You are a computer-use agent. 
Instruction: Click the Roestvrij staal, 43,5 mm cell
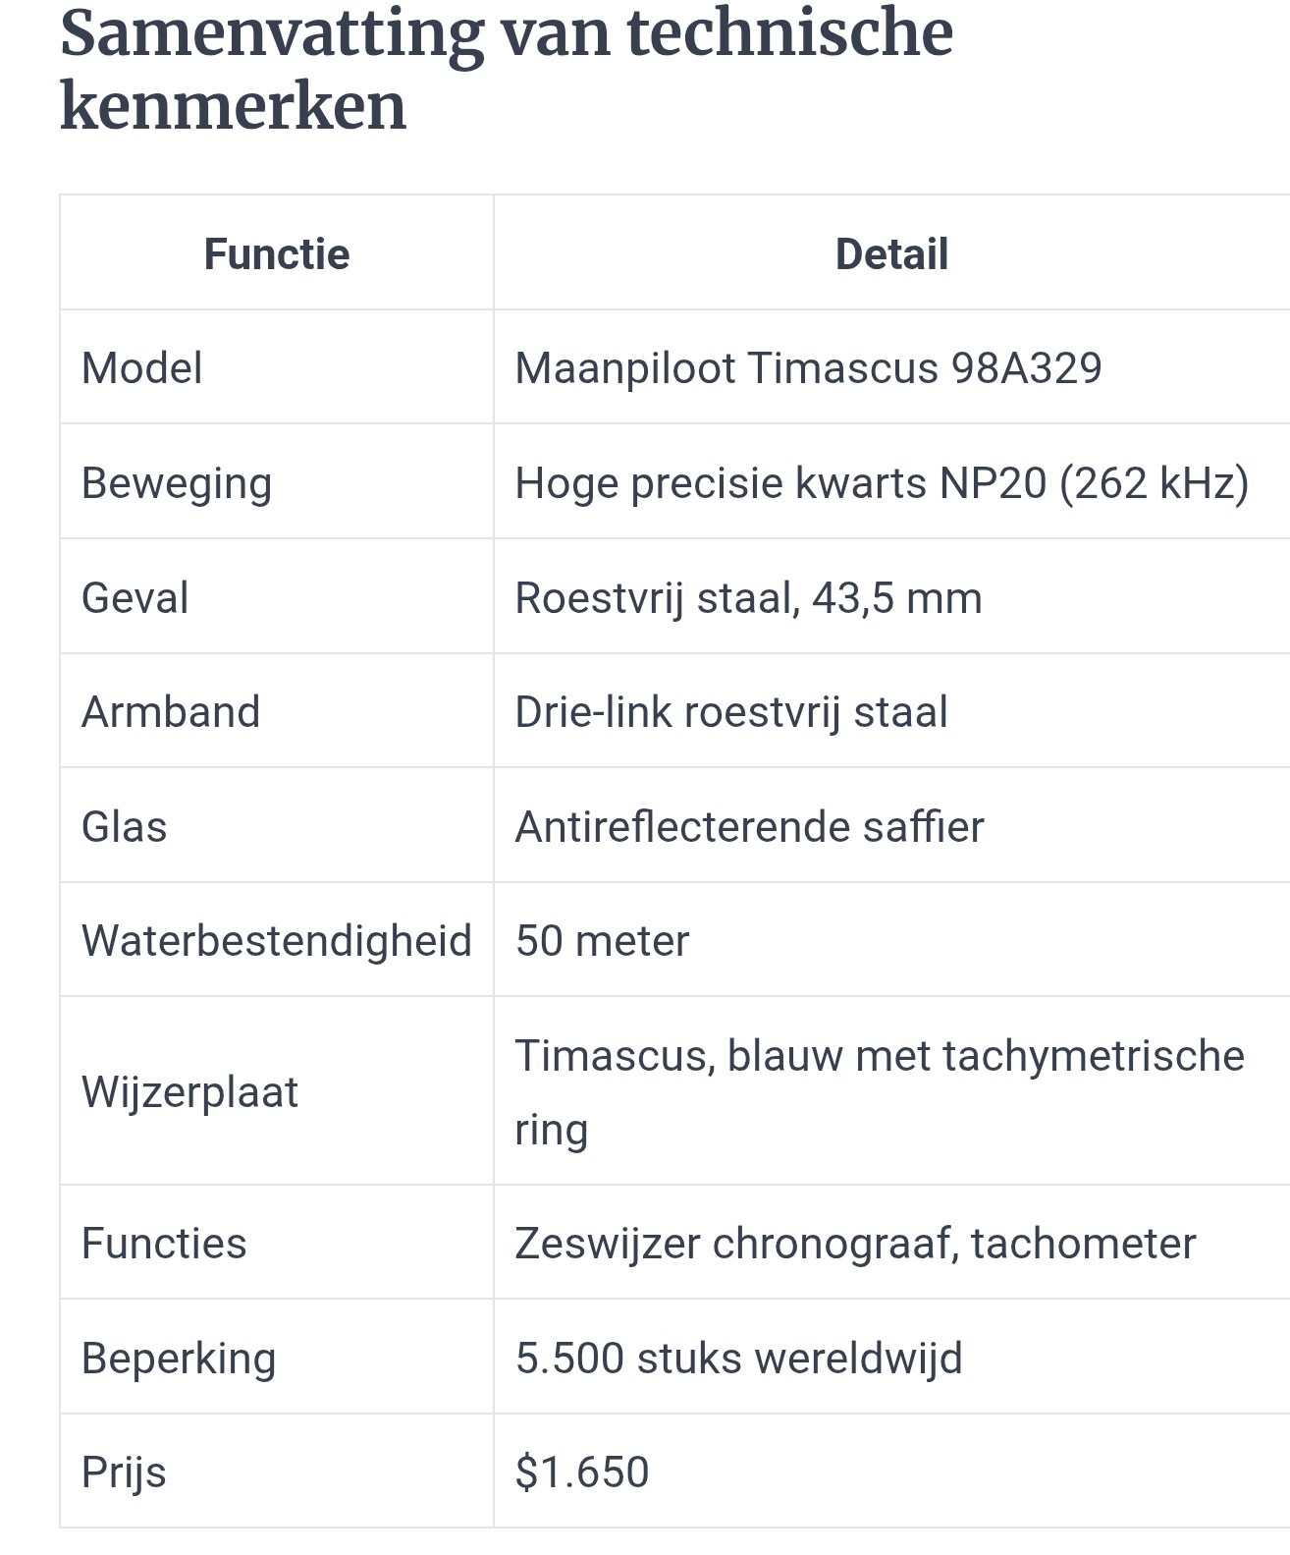click(x=891, y=597)
